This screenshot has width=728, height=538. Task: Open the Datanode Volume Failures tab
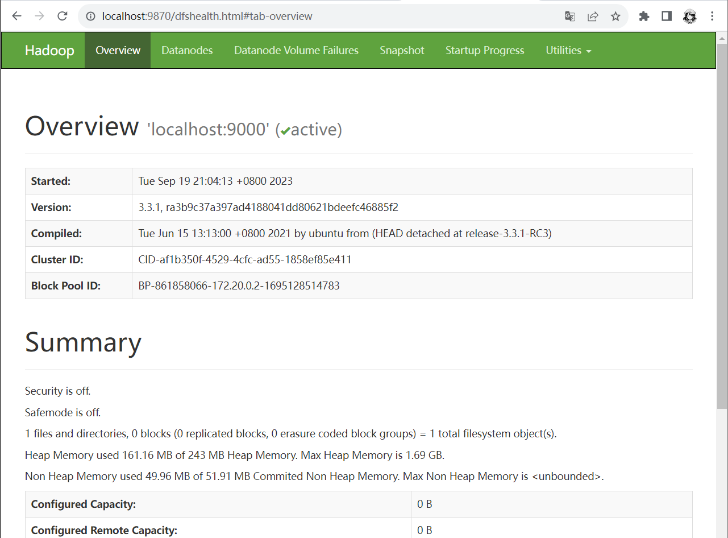(296, 50)
